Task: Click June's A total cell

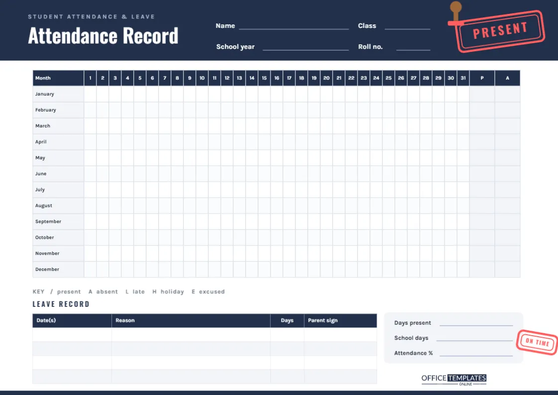Action: tap(507, 174)
